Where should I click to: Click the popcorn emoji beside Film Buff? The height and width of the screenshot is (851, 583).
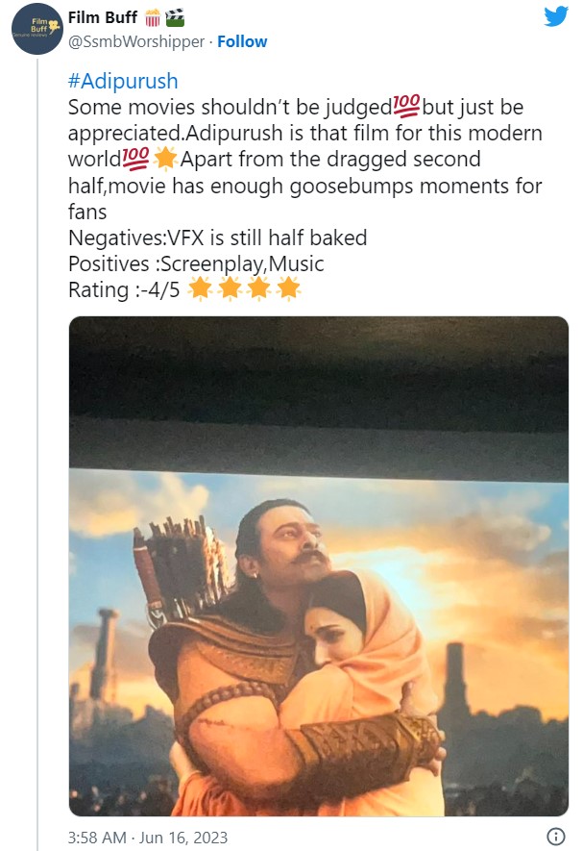[x=154, y=17]
